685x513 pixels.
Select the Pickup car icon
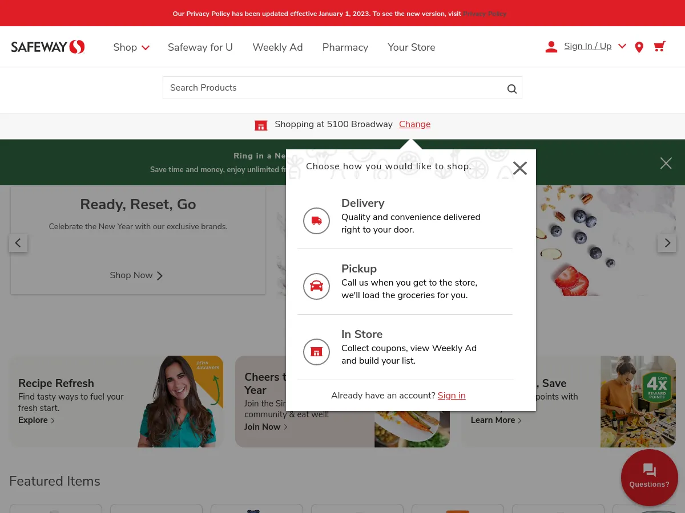316,286
